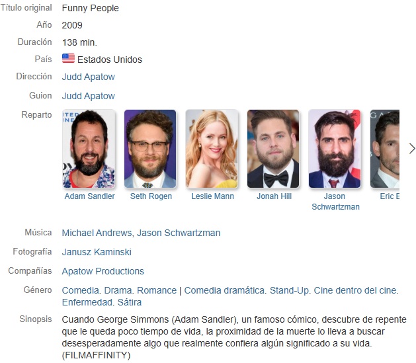Open Michael Andrews music link
The image size is (416, 363).
click(x=97, y=233)
